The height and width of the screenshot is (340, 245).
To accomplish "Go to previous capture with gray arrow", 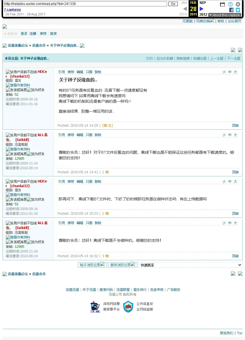I will (x=185, y=9).
